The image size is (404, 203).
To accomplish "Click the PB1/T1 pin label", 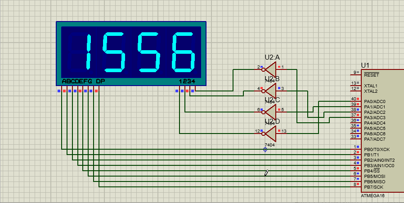I will (371, 155).
